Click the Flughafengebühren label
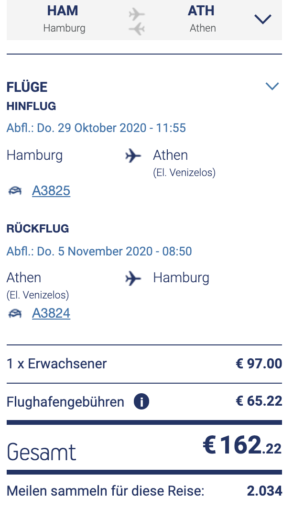This screenshot has width=304, height=509. [x=65, y=402]
